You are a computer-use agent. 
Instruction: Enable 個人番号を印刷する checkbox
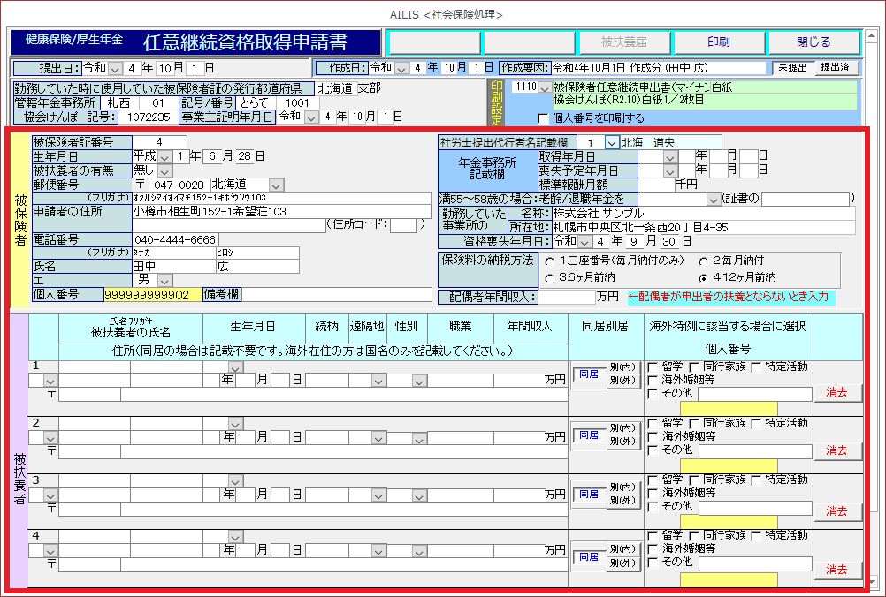point(543,118)
